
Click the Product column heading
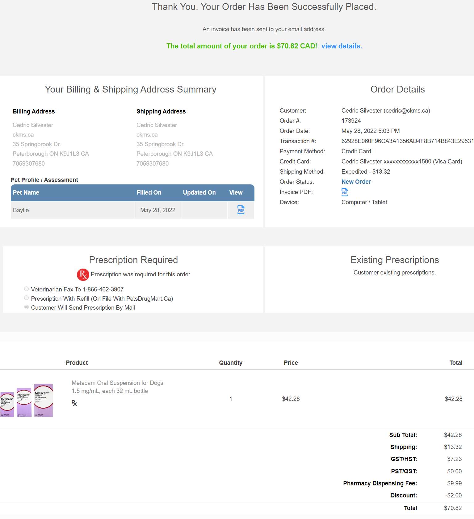[x=77, y=363]
